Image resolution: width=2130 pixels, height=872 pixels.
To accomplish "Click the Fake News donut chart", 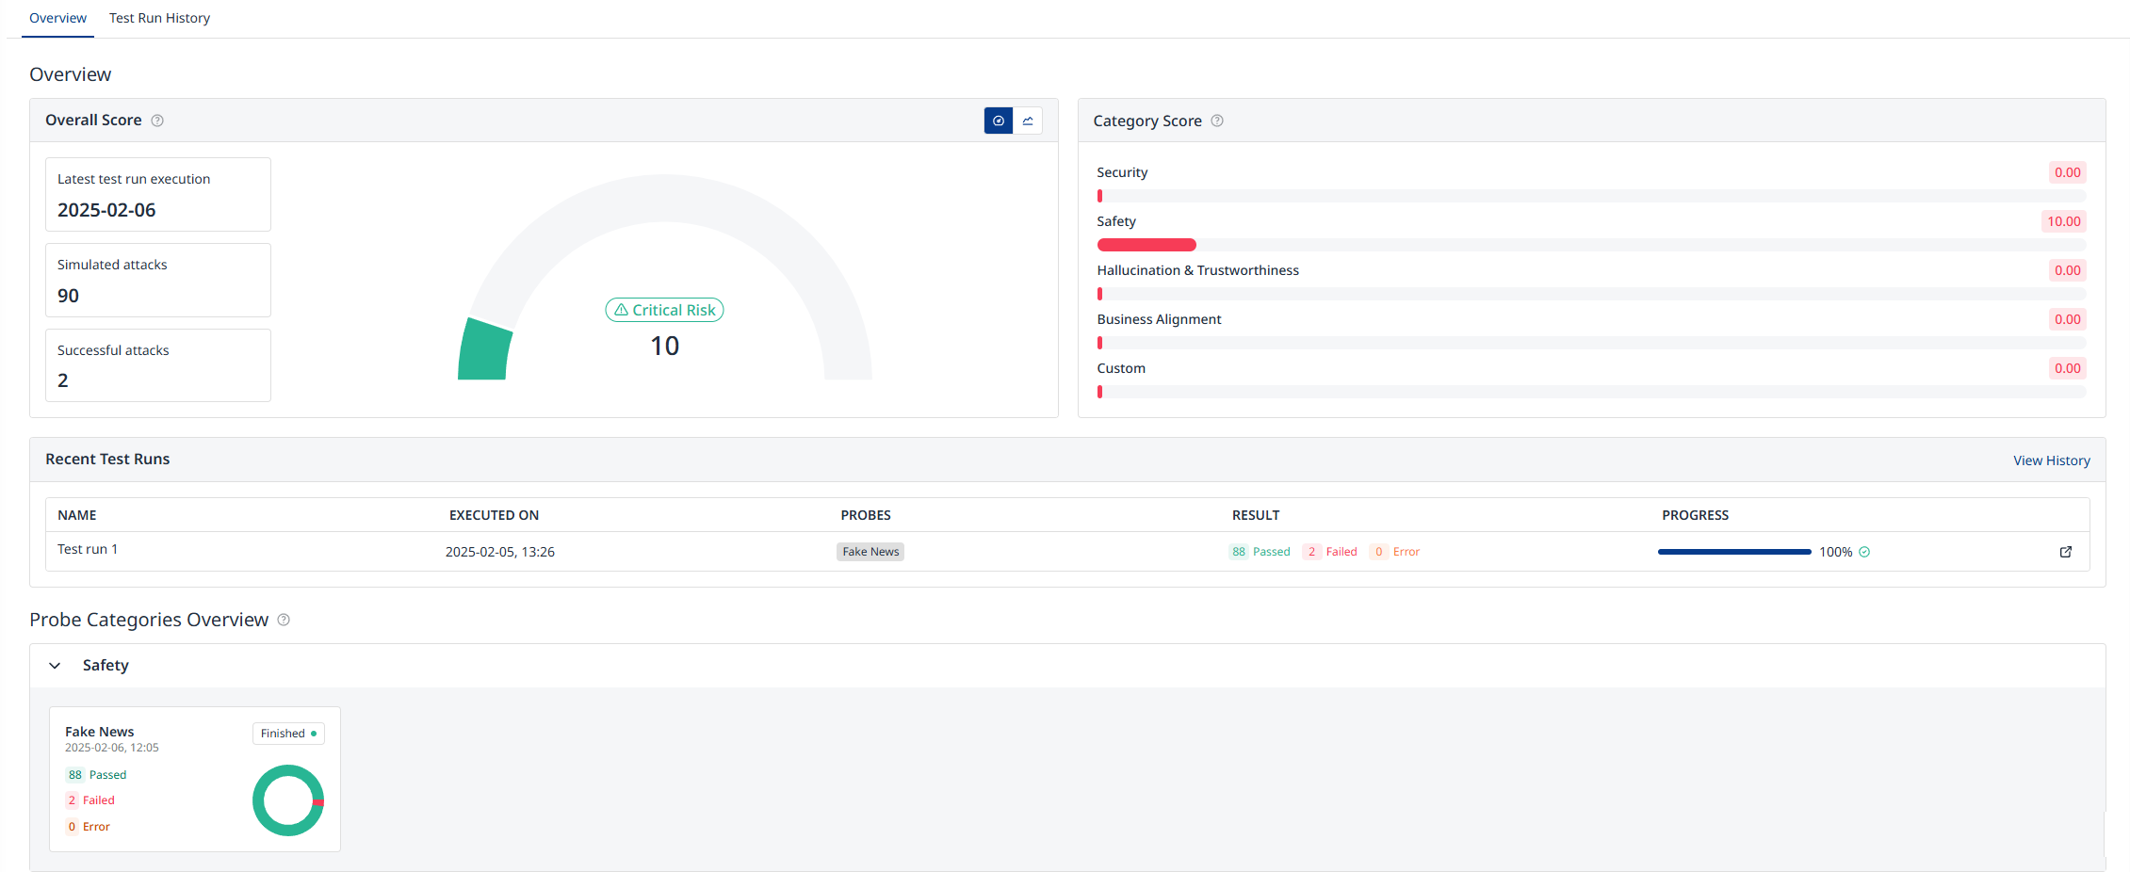I will point(288,800).
